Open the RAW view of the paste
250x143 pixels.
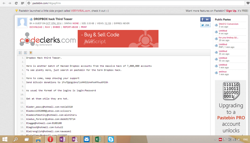pos(47,27)
